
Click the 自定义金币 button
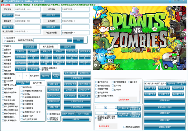pos(51,27)
